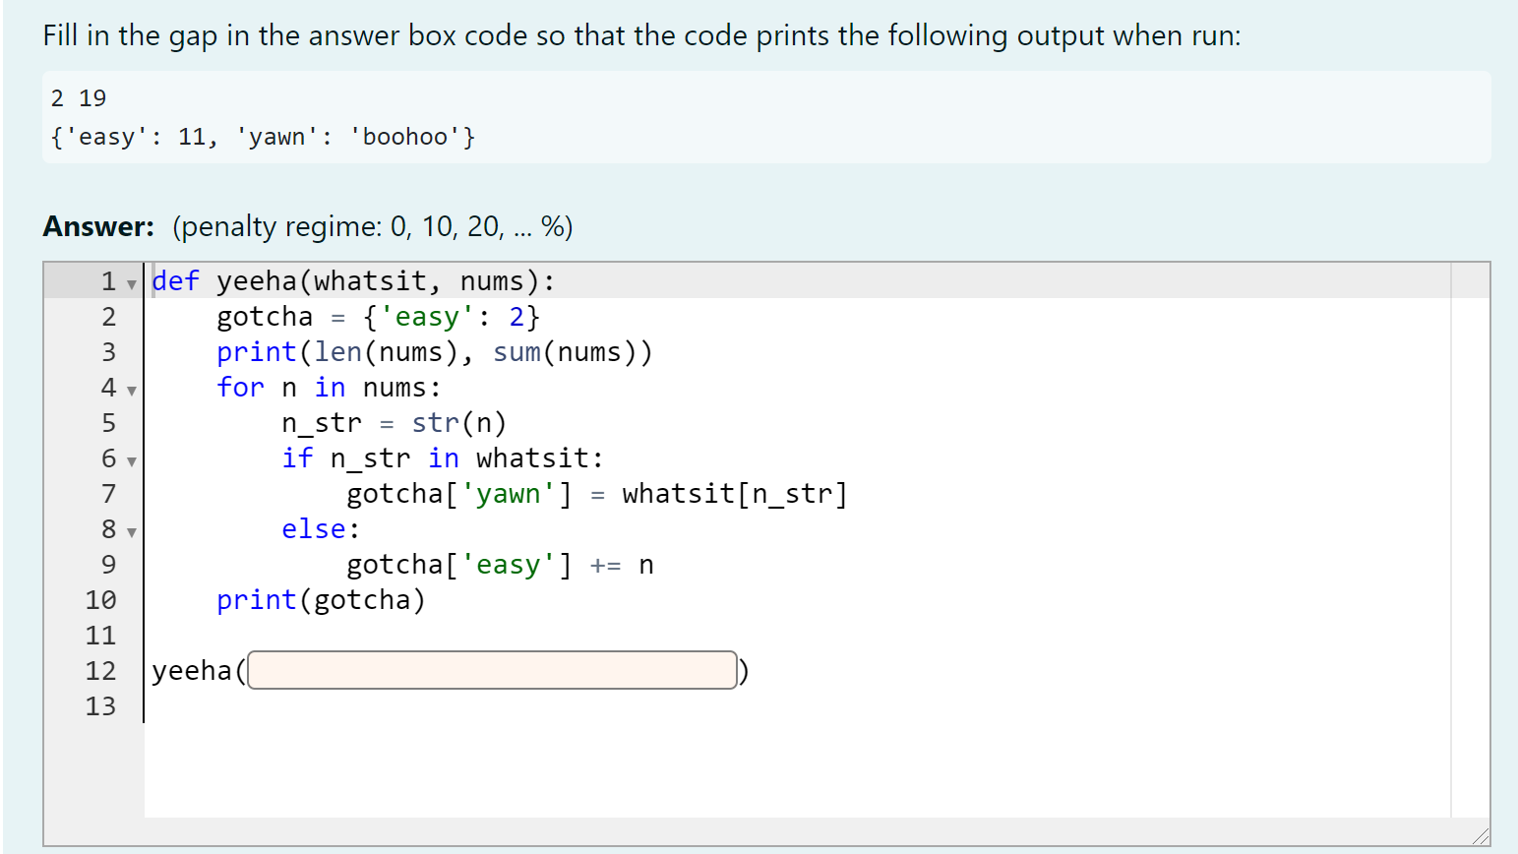1518x854 pixels.
Task: Collapse the else block fold arrow on line 8
Action: (x=131, y=529)
